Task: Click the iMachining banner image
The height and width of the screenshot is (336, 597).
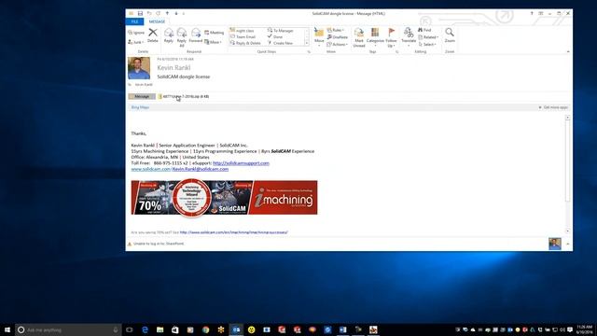Action: click(x=224, y=197)
